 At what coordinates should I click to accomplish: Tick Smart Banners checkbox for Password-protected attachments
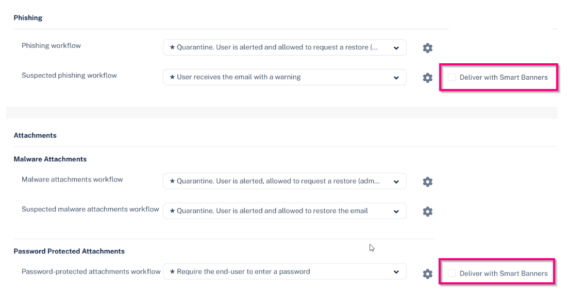click(x=452, y=274)
